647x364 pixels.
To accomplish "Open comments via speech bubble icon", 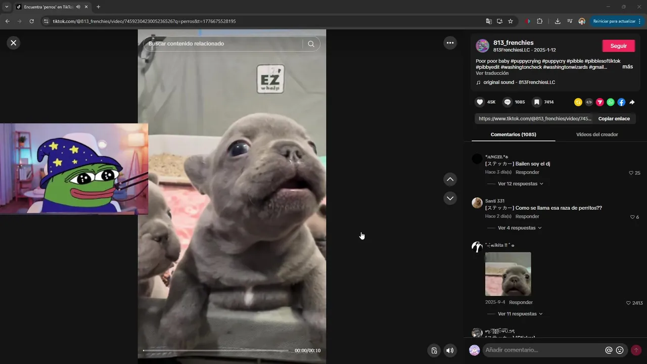I will pos(507,102).
